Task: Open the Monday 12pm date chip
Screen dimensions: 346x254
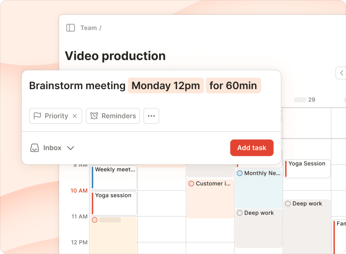Action: tap(166, 85)
